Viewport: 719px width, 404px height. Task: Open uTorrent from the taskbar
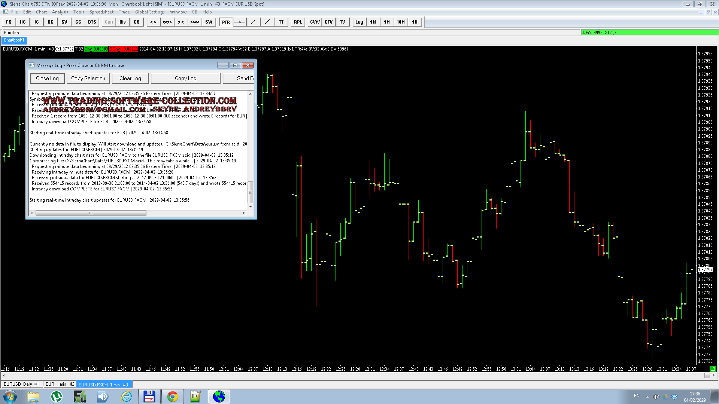[x=57, y=397]
